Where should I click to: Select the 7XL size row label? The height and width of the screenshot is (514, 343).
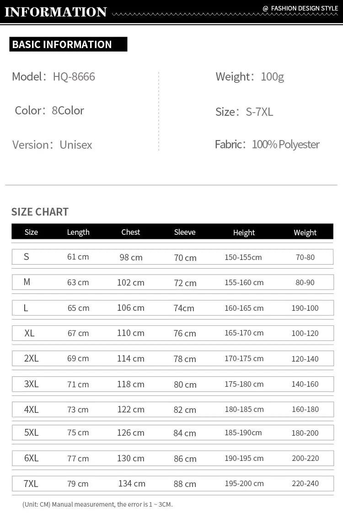pyautogui.click(x=31, y=483)
